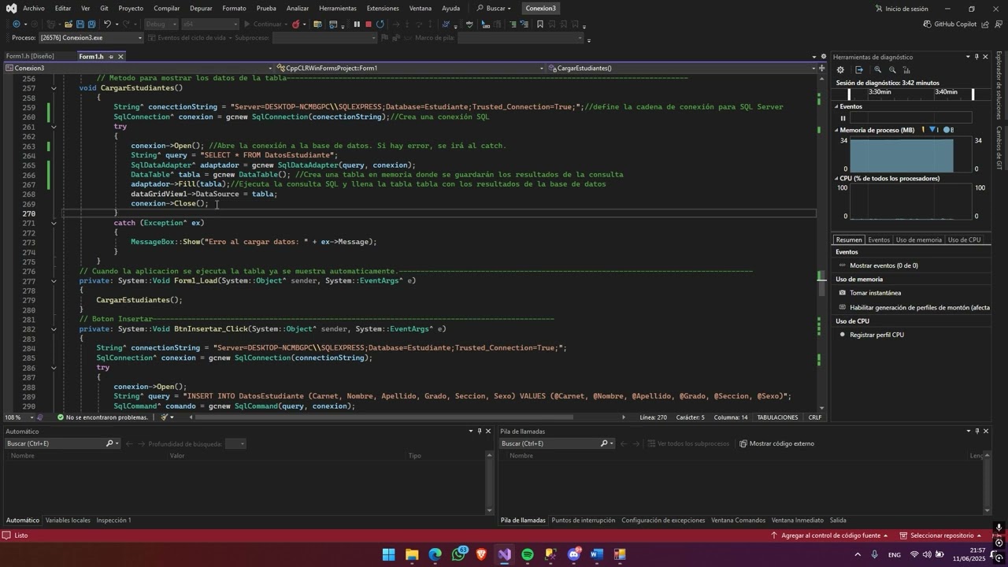Viewport: 1008px width, 567px height.
Task: Click the Save All icon
Action: pyautogui.click(x=92, y=24)
